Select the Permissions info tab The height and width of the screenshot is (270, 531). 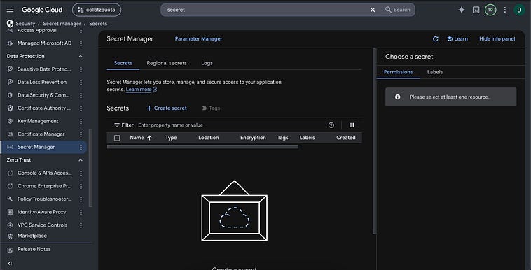(398, 72)
